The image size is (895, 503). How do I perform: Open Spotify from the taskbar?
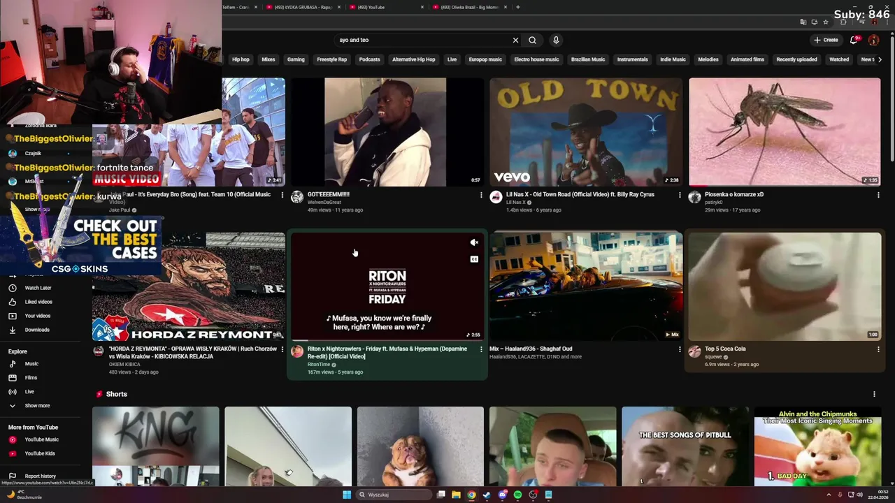pyautogui.click(x=517, y=495)
